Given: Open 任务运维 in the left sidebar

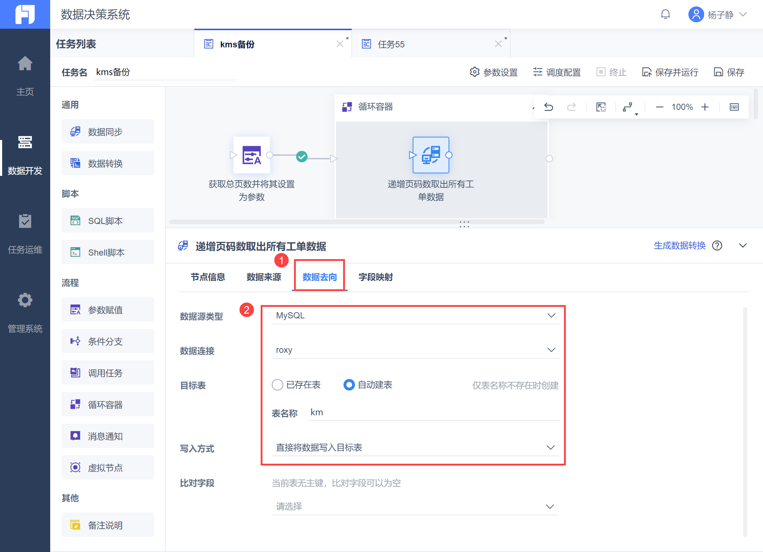Looking at the screenshot, I should (25, 233).
